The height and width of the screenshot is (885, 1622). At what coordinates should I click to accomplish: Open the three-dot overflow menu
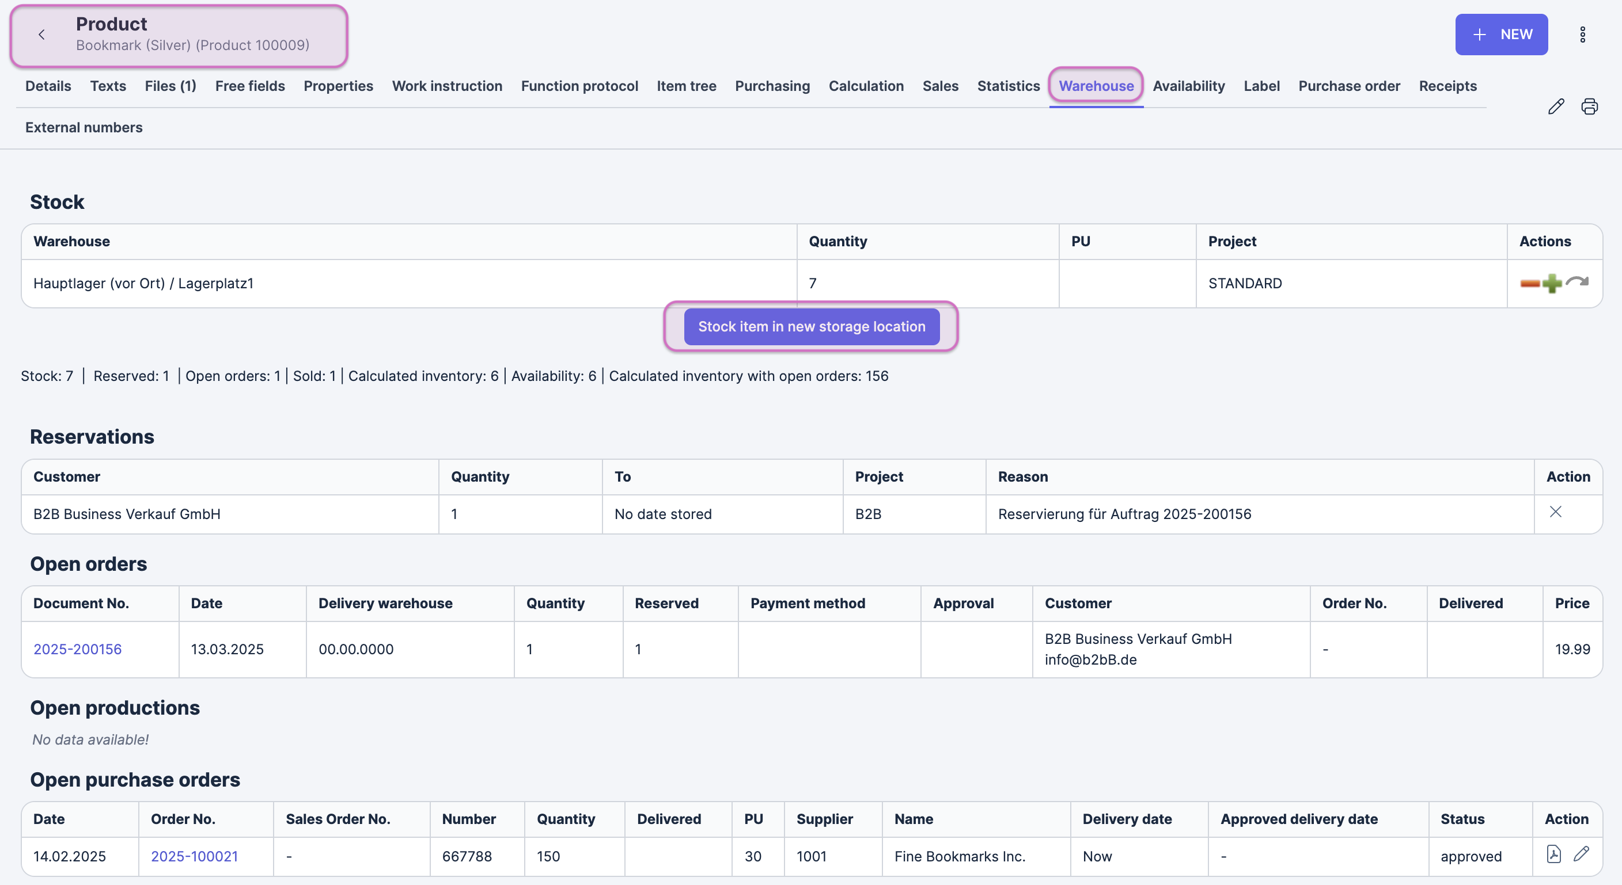click(x=1582, y=35)
